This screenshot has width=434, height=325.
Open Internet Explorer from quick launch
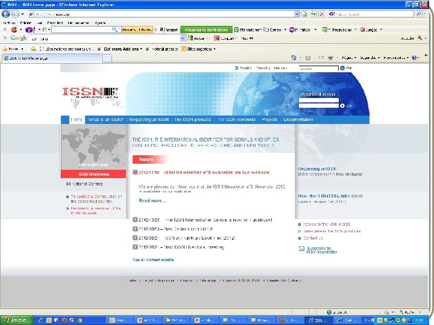click(41, 320)
